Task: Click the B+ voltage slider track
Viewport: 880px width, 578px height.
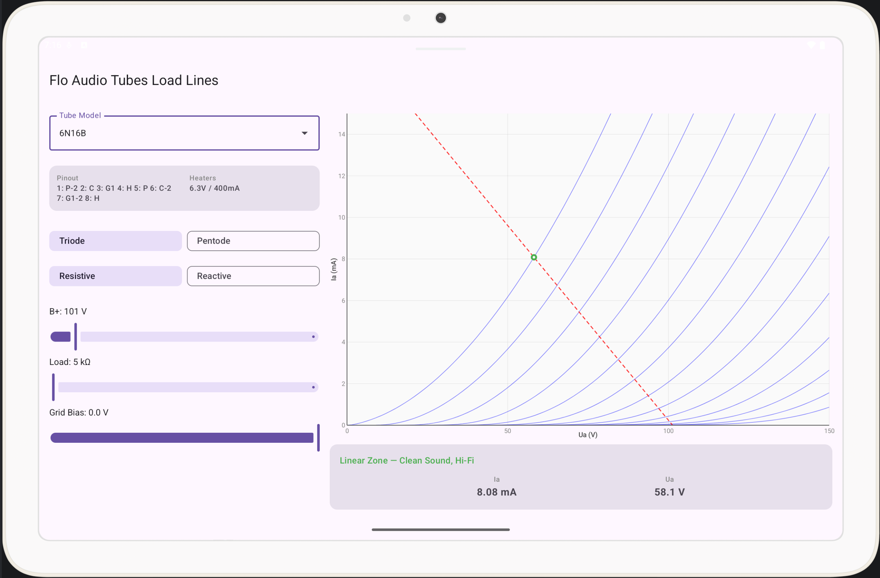Action: click(x=184, y=337)
